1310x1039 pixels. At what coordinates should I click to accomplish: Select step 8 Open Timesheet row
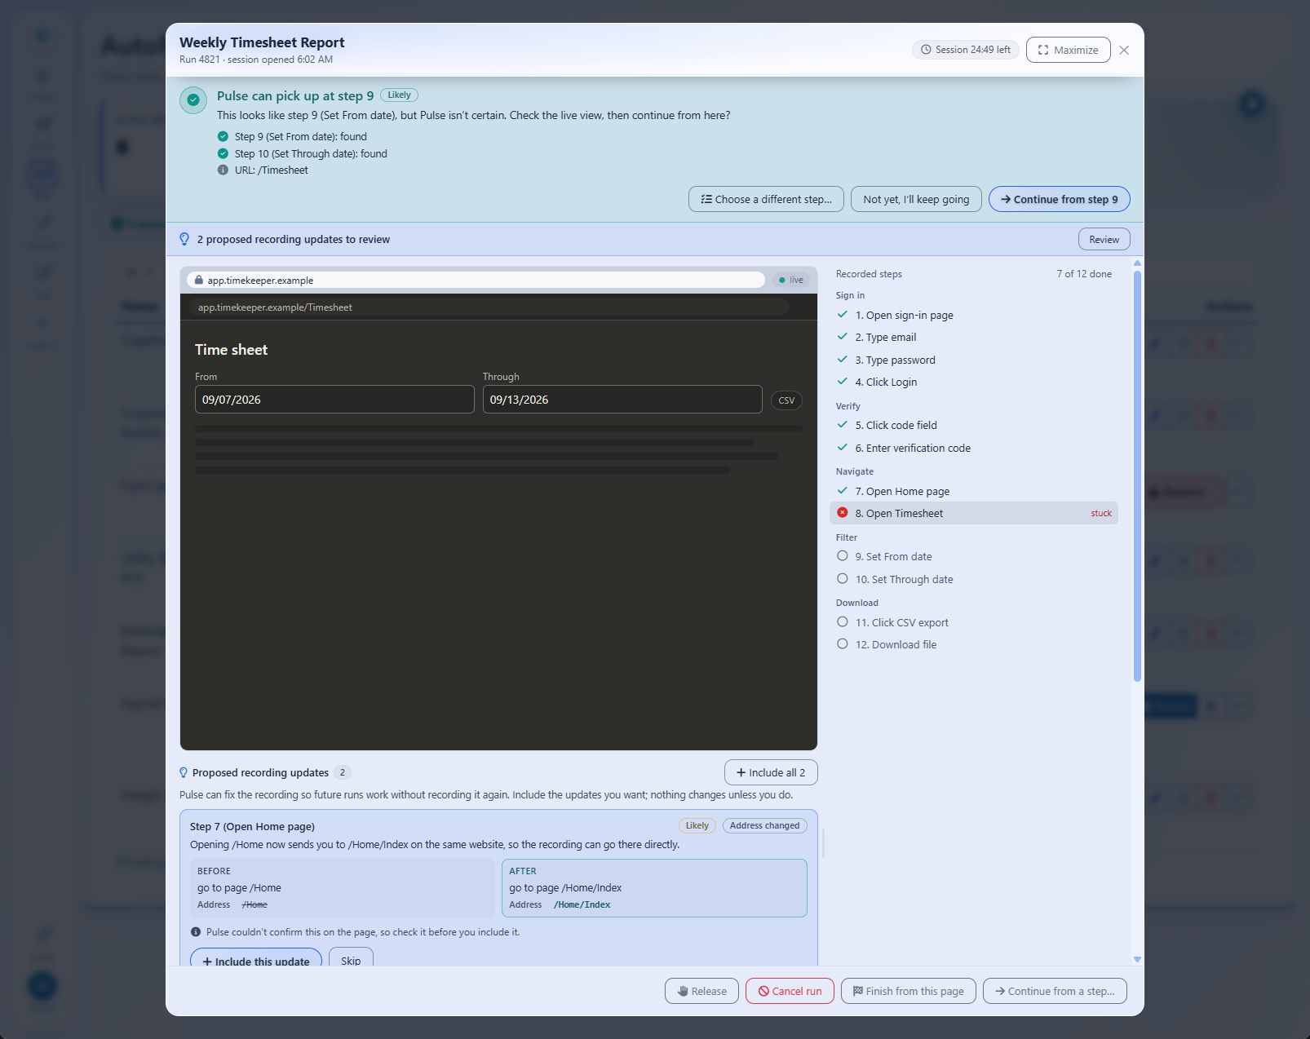[x=973, y=513]
